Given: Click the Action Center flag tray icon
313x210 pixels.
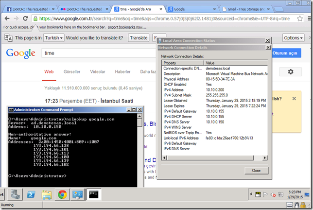Looking at the screenshot, I should (x=265, y=194).
